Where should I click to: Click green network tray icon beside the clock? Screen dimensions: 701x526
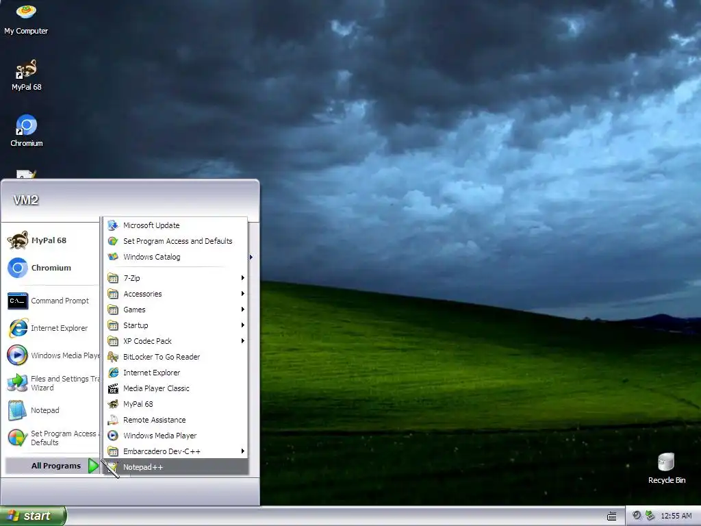click(x=650, y=516)
